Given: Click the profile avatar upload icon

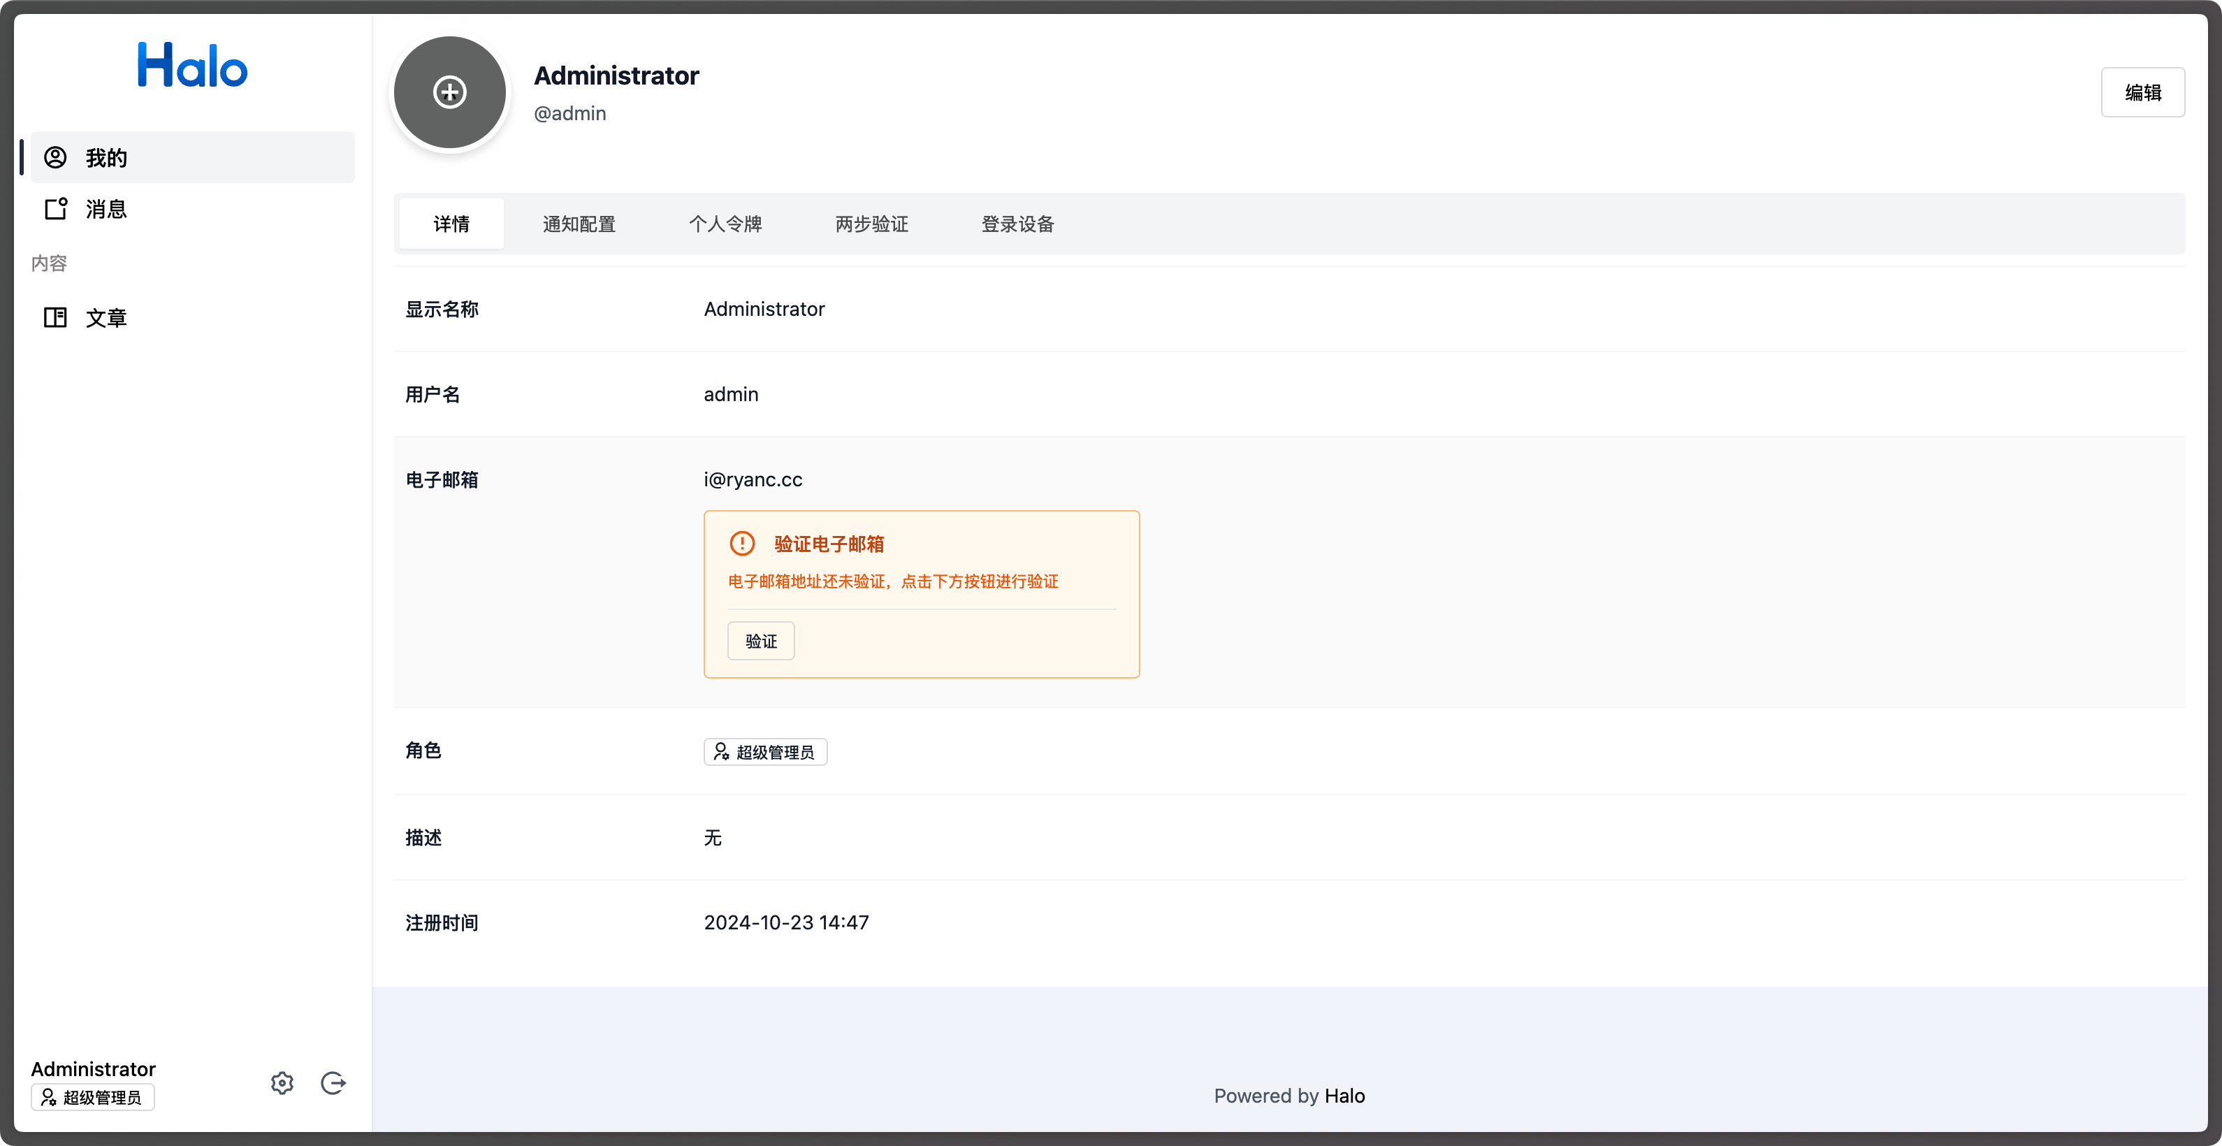Looking at the screenshot, I should pos(450,91).
